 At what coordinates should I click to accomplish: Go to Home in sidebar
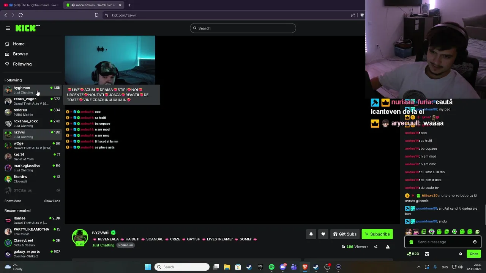[15, 44]
